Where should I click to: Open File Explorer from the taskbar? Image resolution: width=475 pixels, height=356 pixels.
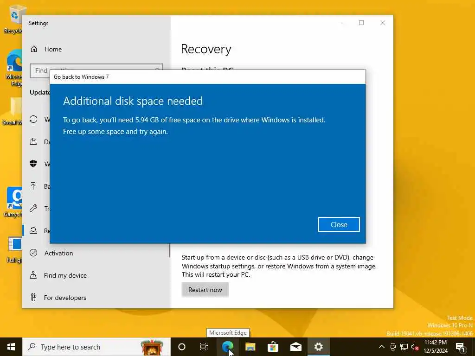click(x=250, y=347)
